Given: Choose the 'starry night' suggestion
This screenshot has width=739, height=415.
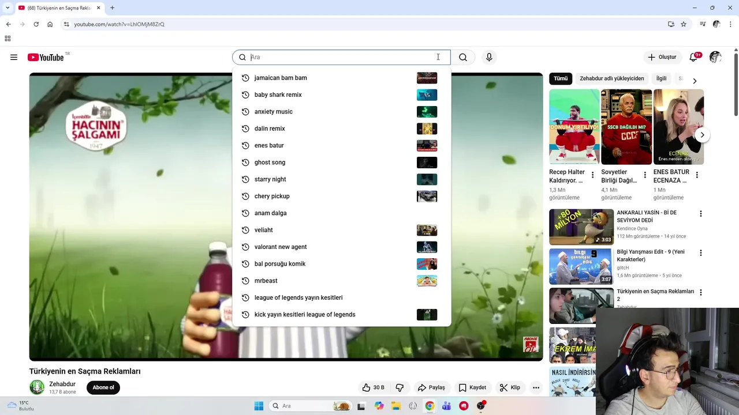Looking at the screenshot, I should 341,179.
